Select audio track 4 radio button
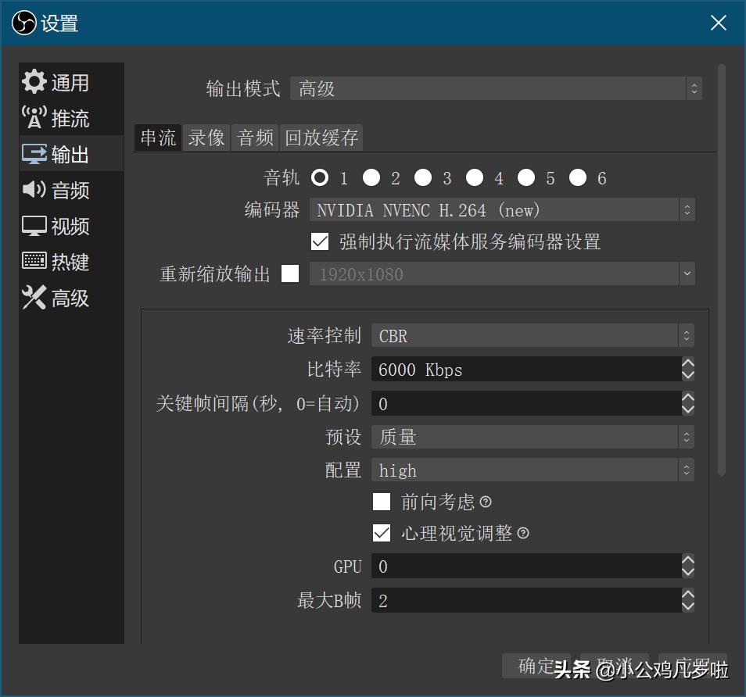This screenshot has width=746, height=697. coord(475,178)
